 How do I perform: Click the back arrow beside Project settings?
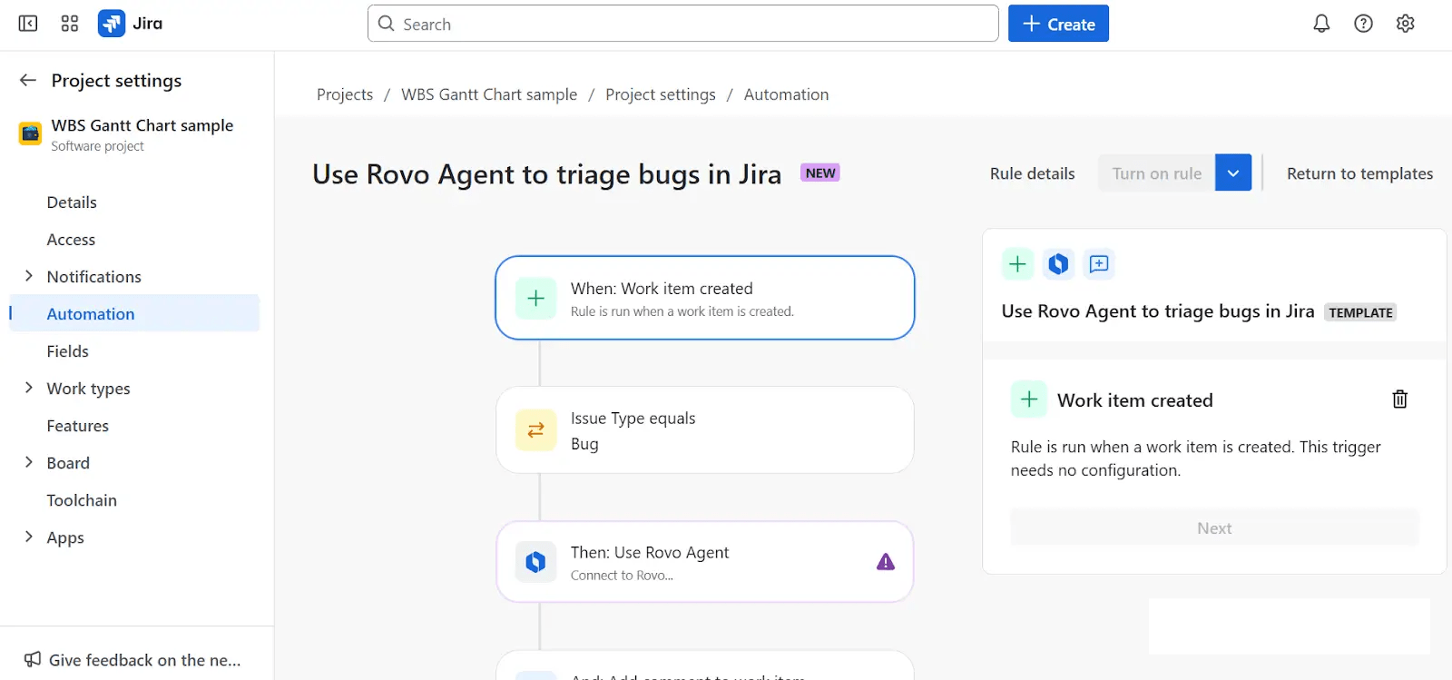[28, 80]
